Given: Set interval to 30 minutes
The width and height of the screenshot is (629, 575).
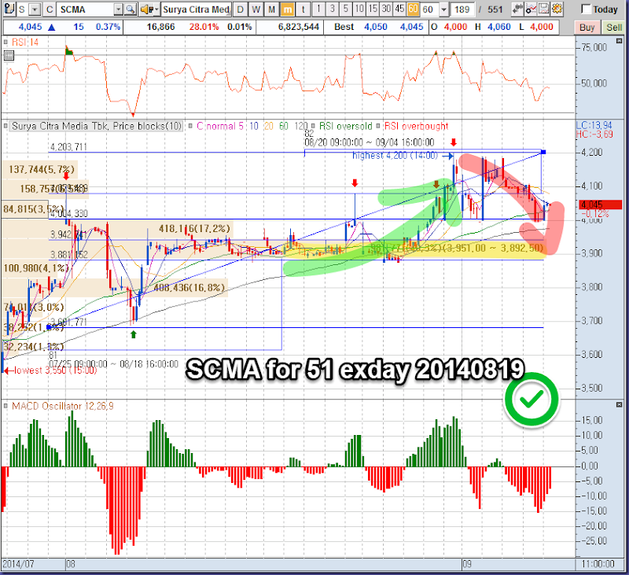Looking at the screenshot, I should coord(386,9).
